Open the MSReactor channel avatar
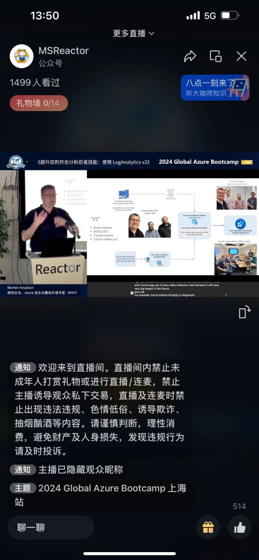This screenshot has width=259, height=560. coord(21,56)
